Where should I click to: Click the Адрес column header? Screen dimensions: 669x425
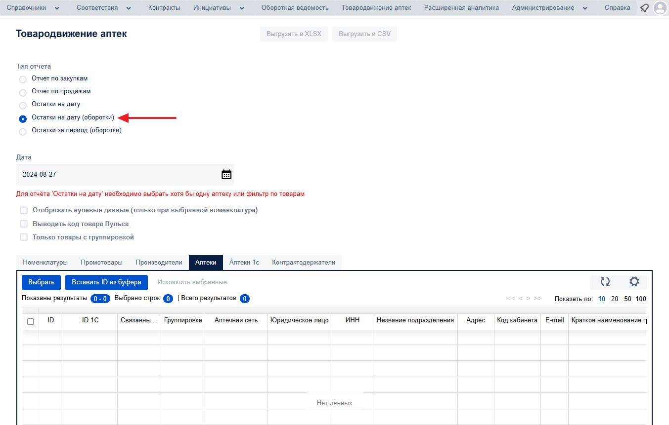tap(476, 320)
